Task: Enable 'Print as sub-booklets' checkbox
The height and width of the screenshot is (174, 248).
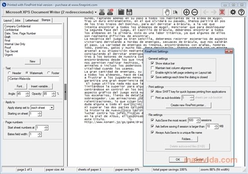Action: tap(152, 98)
